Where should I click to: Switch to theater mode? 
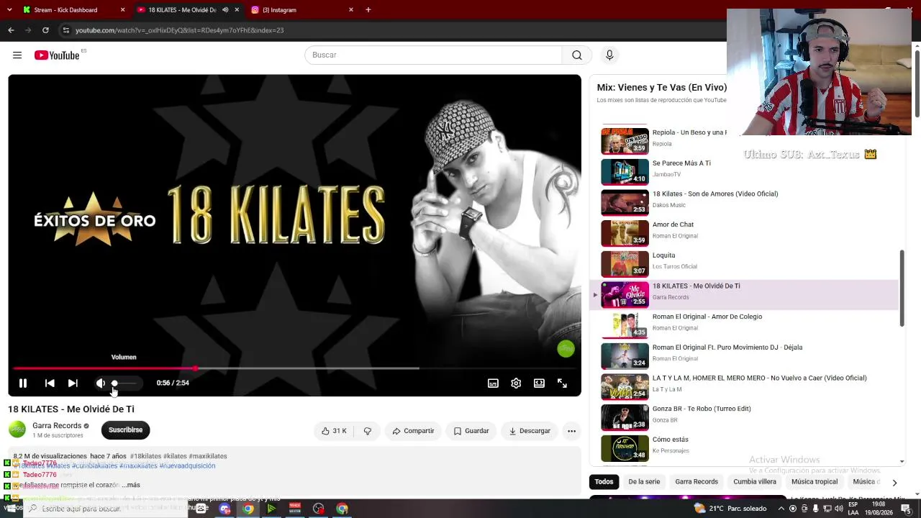(x=539, y=383)
